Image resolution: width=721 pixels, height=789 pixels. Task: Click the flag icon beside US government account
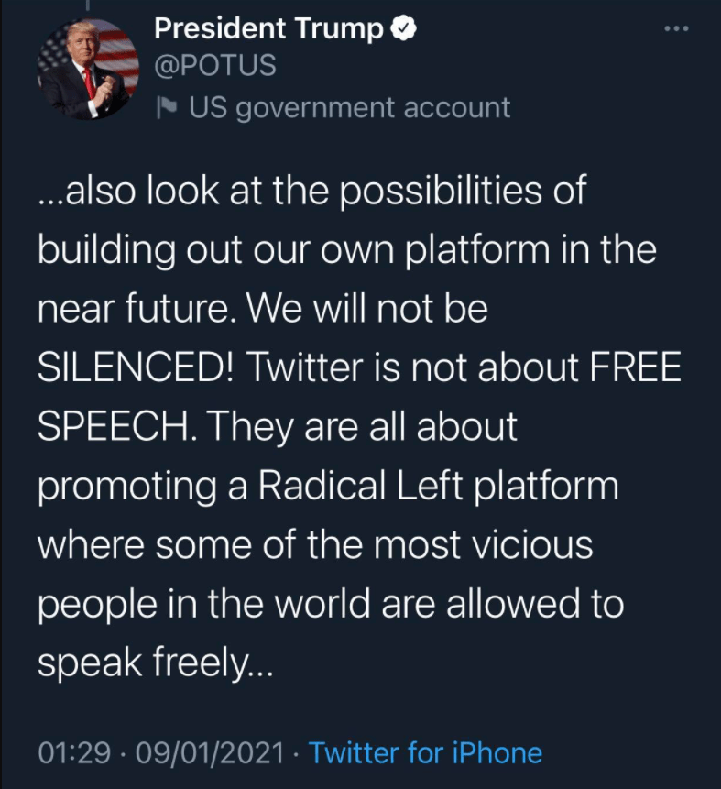167,107
